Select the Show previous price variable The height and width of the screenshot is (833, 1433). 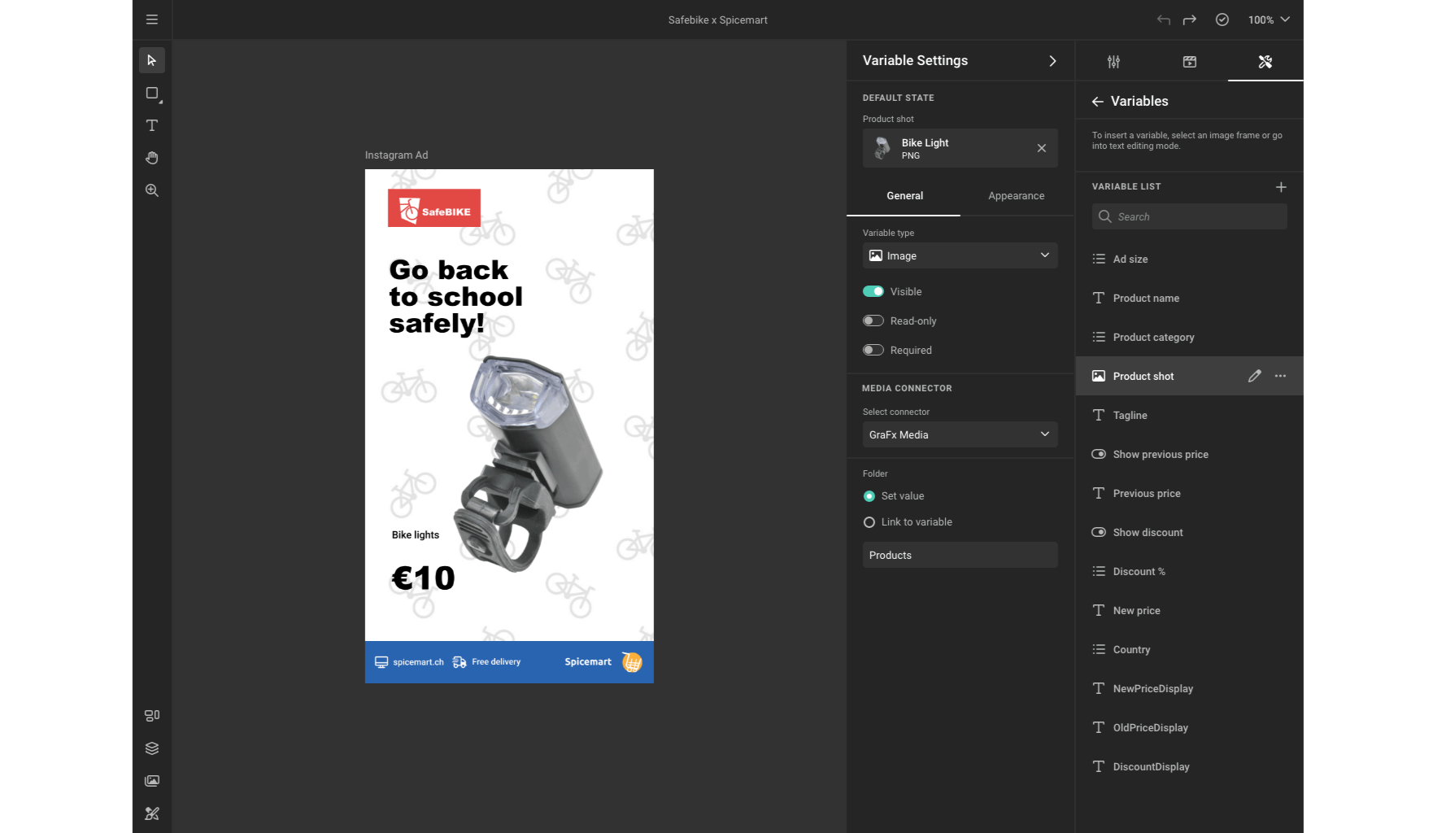coord(1190,454)
